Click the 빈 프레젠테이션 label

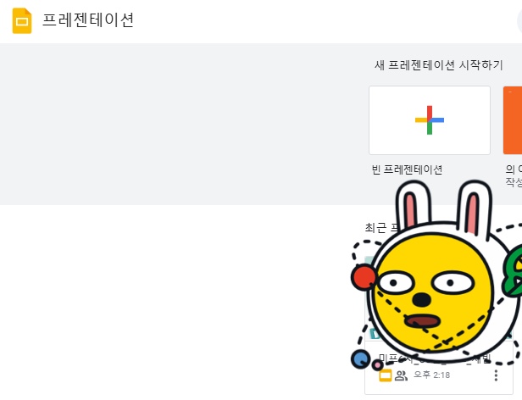click(407, 169)
